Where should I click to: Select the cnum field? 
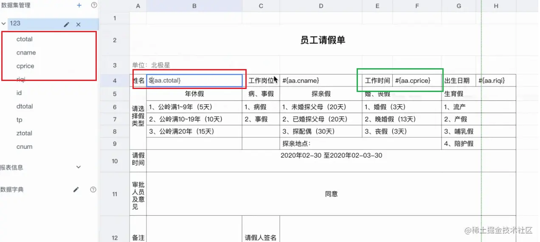24,147
